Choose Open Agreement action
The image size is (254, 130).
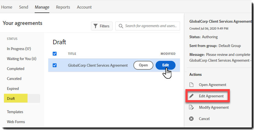[x=212, y=85]
